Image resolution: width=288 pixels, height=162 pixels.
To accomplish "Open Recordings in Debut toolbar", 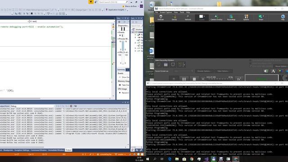I will pyautogui.click(x=231, y=18).
